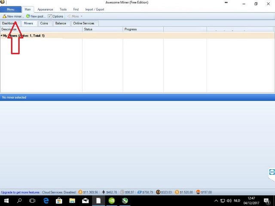Open the Tools ribbon tab
275x206 pixels.
[x=63, y=9]
